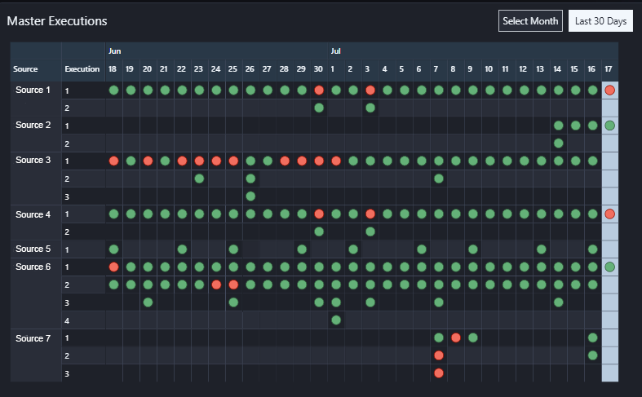Open Source 5 green dot on Jul 9

coord(473,249)
